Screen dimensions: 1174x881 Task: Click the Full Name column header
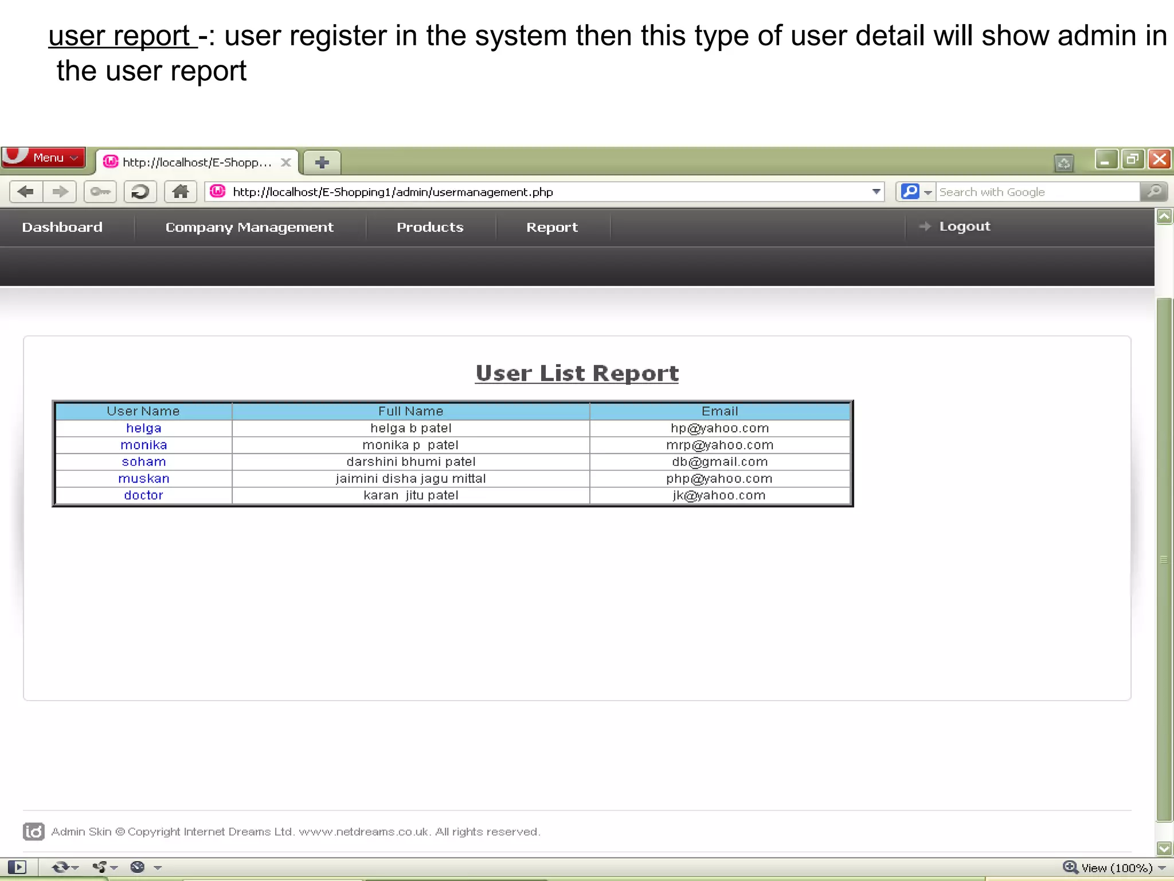410,411
